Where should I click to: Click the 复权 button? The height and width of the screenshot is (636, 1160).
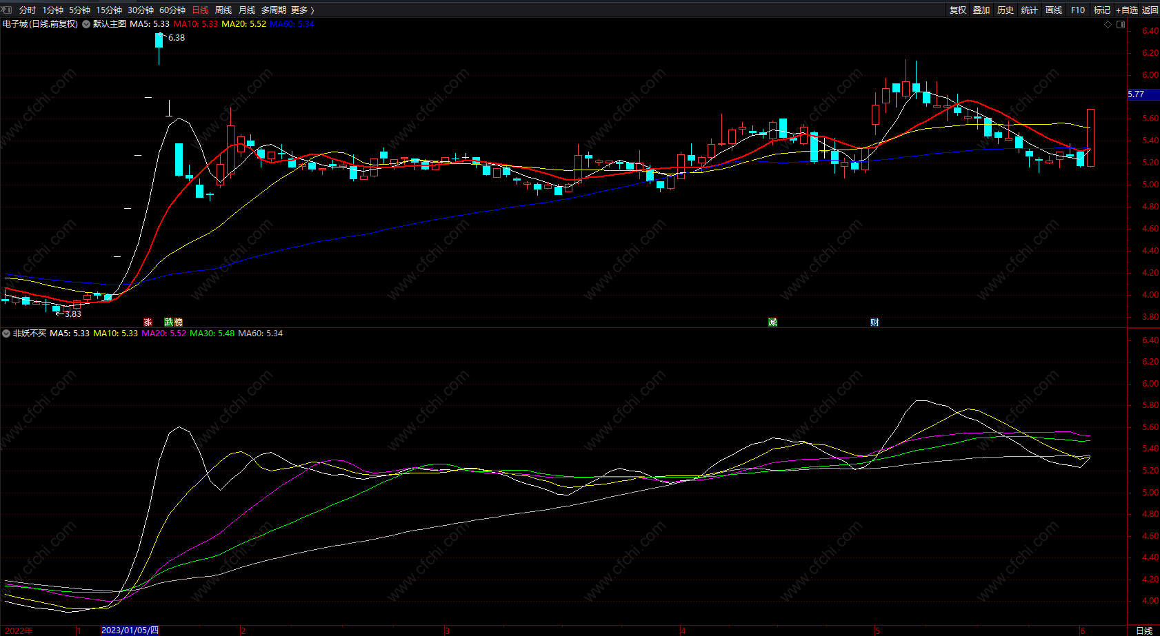coord(958,10)
